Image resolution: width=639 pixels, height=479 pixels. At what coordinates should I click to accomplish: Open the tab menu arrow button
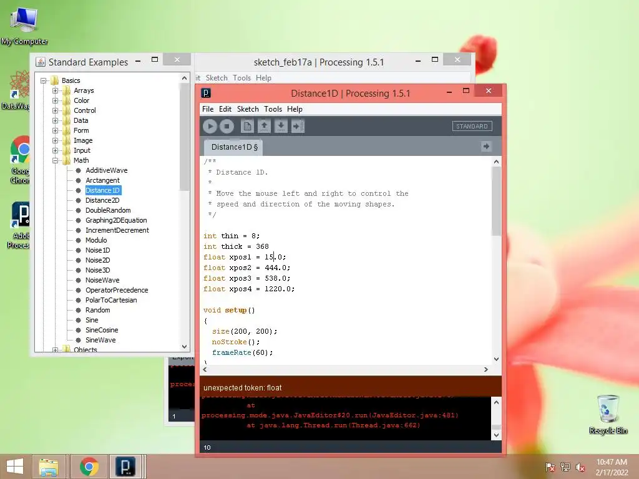point(486,146)
